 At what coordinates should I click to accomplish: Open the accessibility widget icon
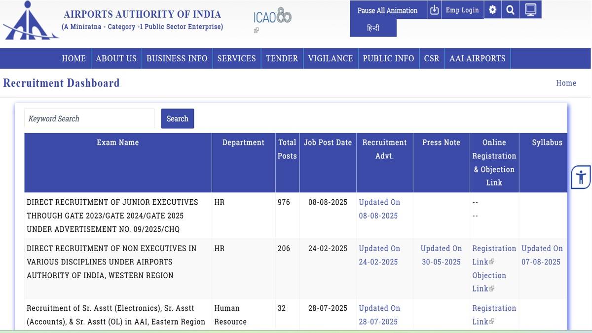click(581, 177)
